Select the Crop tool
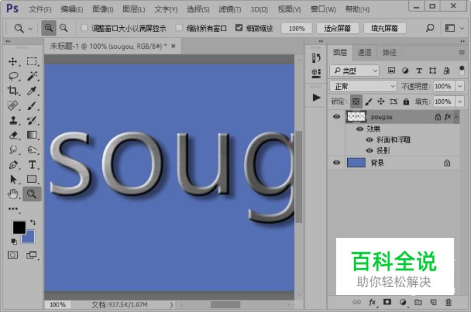Image resolution: width=471 pixels, height=312 pixels. (13, 90)
